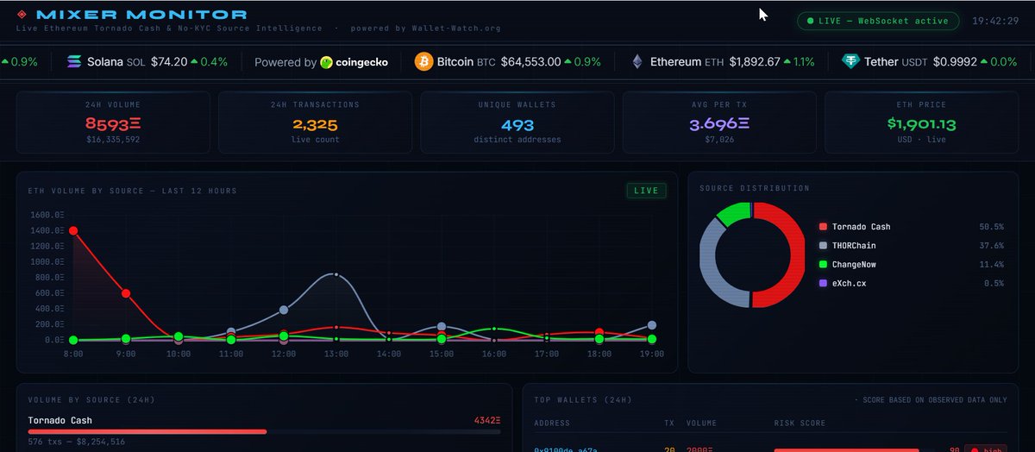Click the 13:00 x-axis label
This screenshot has height=452, width=1035.
pos(336,354)
